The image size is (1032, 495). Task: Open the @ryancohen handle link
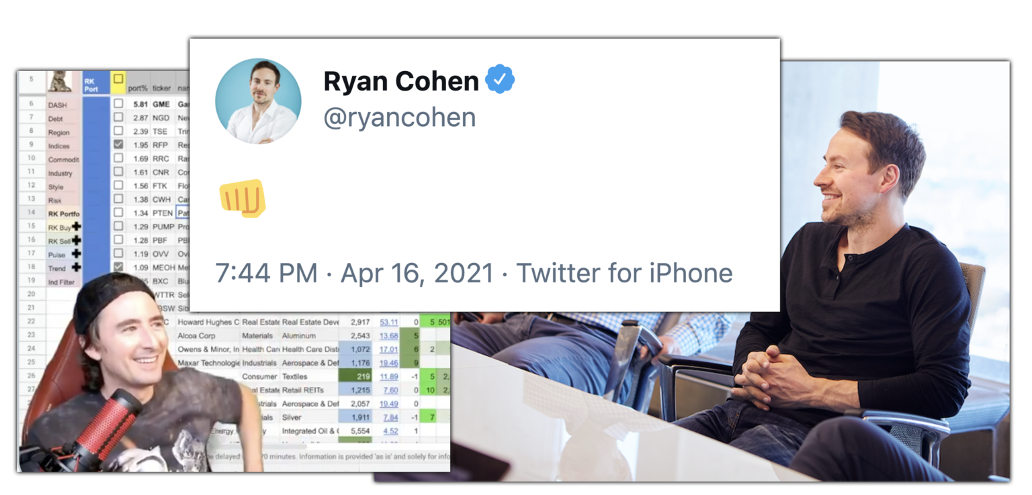point(400,117)
